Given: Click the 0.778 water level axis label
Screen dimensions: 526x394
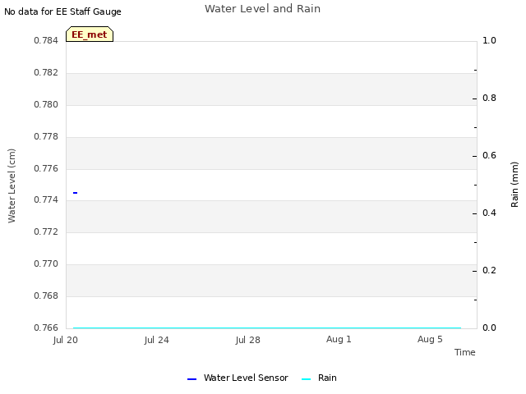Looking at the screenshot, I should (46, 137).
